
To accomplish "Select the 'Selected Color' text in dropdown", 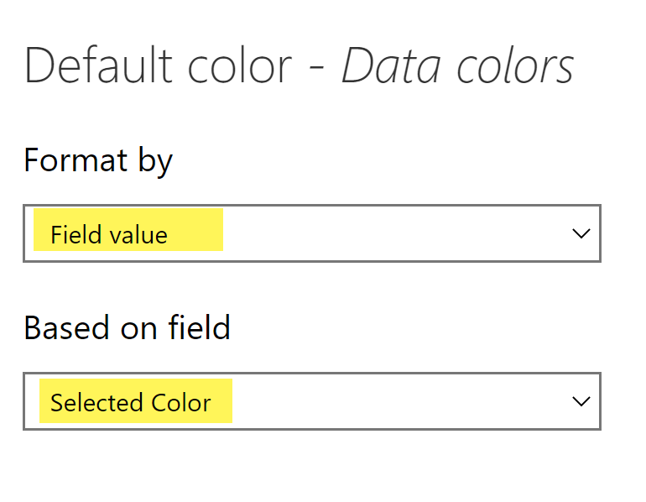I will (x=130, y=403).
